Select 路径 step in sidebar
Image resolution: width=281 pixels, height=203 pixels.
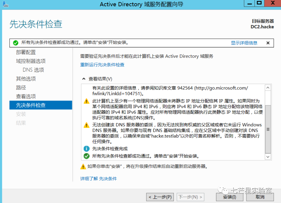coord(21,88)
